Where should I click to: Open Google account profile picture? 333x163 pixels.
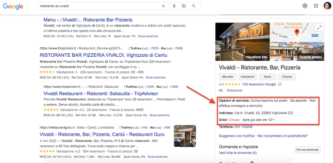click(x=327, y=6)
